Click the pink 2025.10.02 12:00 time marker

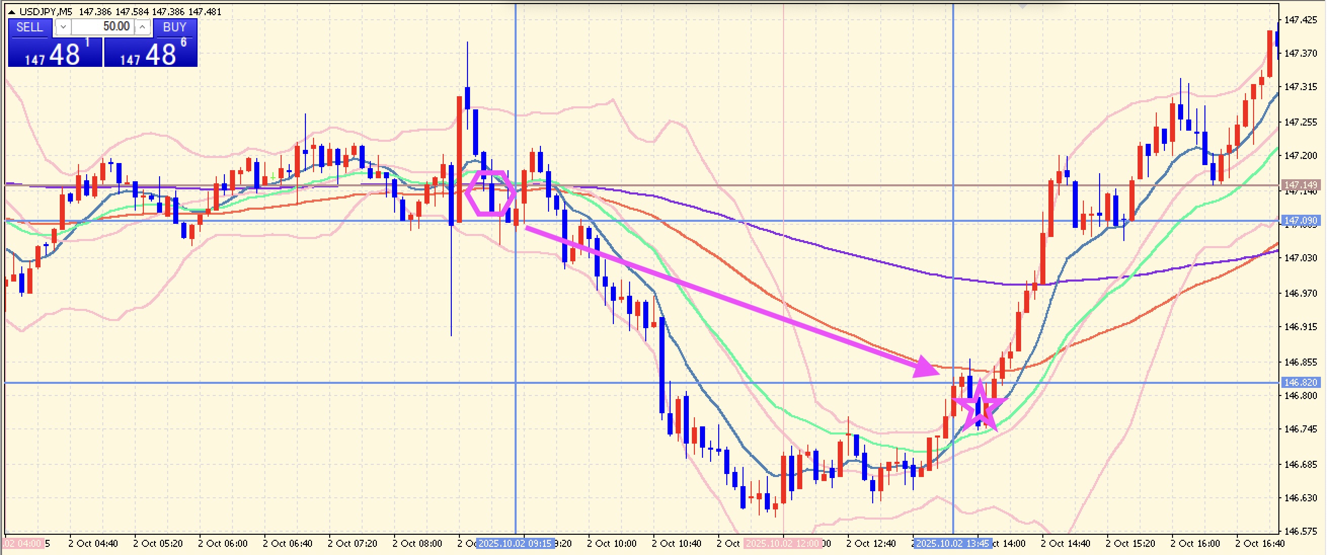pos(783,544)
